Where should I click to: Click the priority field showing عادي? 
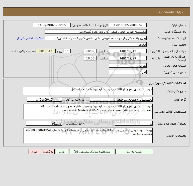pyautogui.click(x=128, y=44)
